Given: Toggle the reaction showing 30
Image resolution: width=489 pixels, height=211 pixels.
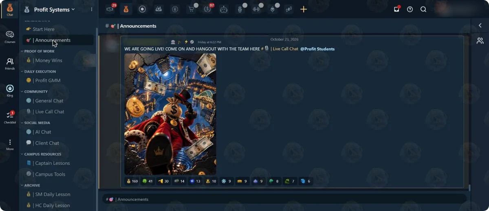Looking at the screenshot, I should point(163,181).
